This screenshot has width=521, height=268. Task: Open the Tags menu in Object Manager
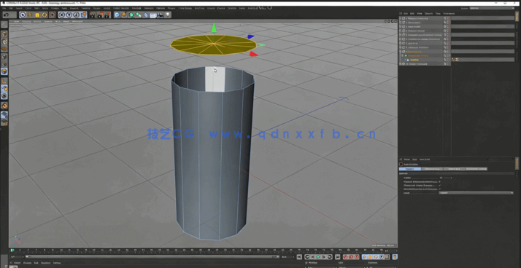[x=438, y=14]
